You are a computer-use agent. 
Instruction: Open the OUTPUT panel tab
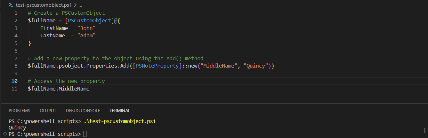(x=48, y=111)
